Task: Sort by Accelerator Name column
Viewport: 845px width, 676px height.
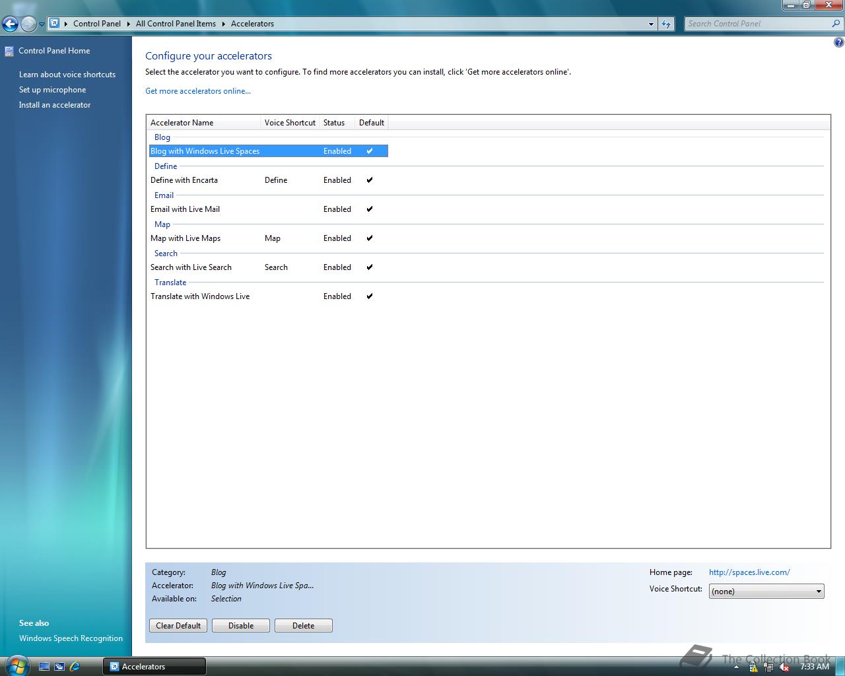Action: click(x=204, y=123)
